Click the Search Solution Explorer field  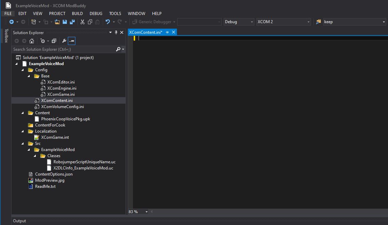[x=64, y=49]
